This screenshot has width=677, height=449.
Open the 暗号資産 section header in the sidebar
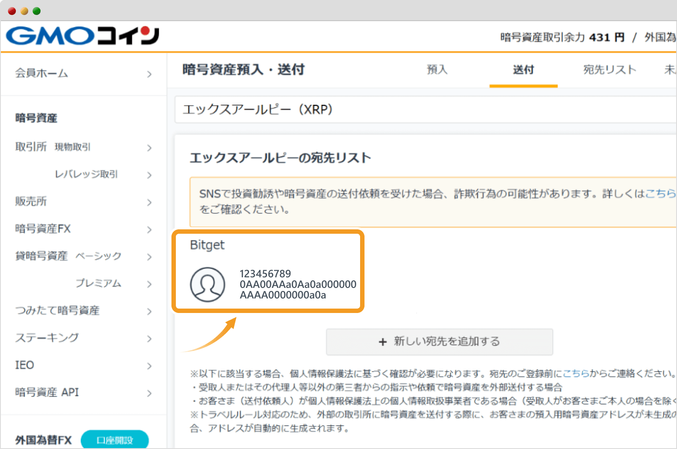point(36,118)
